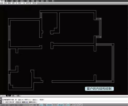Viewport: 128px width, 106px height.
Task: Click the layout tab scroll arrows
Action: click(3, 96)
